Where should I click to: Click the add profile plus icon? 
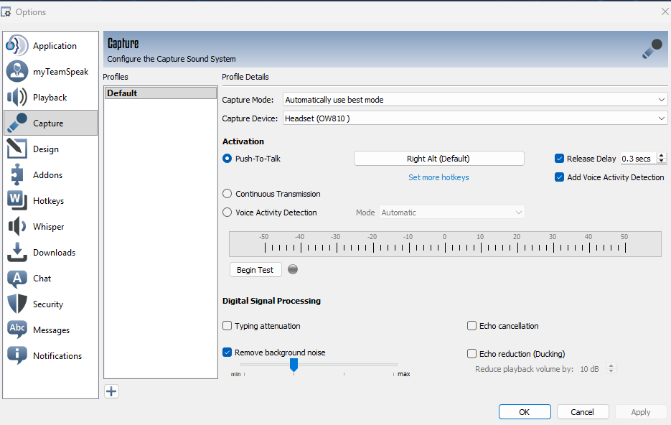tap(111, 391)
